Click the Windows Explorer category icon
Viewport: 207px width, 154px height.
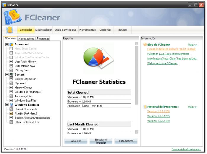[12, 105]
